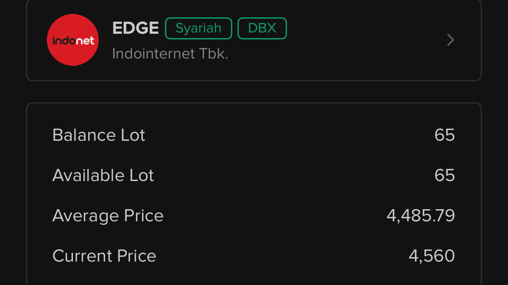Click the Available Lot label
The image size is (508, 285).
(x=103, y=175)
